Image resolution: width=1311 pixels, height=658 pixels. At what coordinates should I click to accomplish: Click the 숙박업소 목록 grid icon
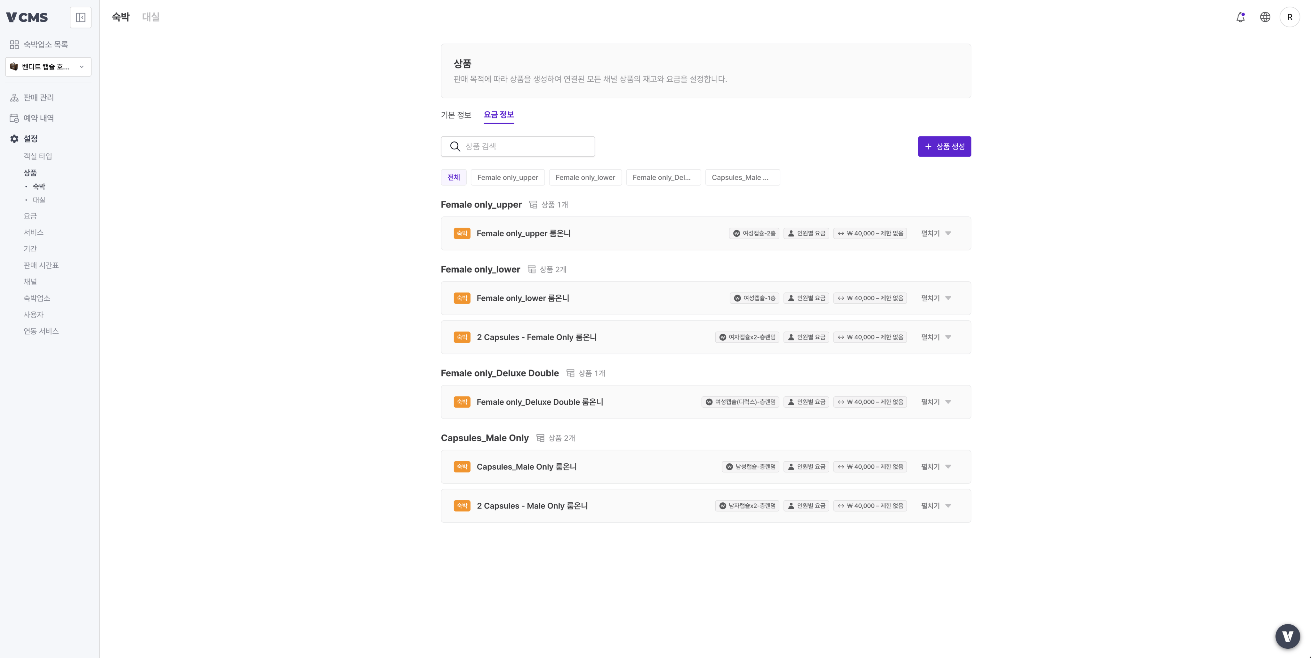[x=14, y=45]
